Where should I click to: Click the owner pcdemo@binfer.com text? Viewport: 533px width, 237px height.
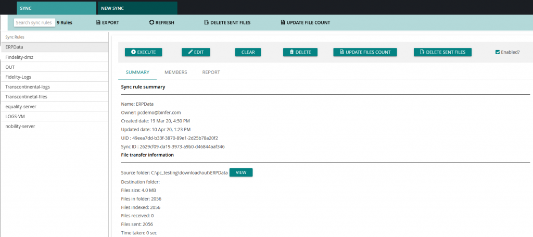tap(159, 112)
